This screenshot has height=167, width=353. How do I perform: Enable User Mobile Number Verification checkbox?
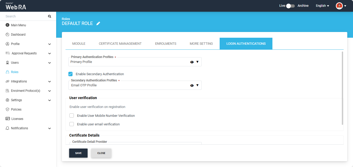pos(72,116)
